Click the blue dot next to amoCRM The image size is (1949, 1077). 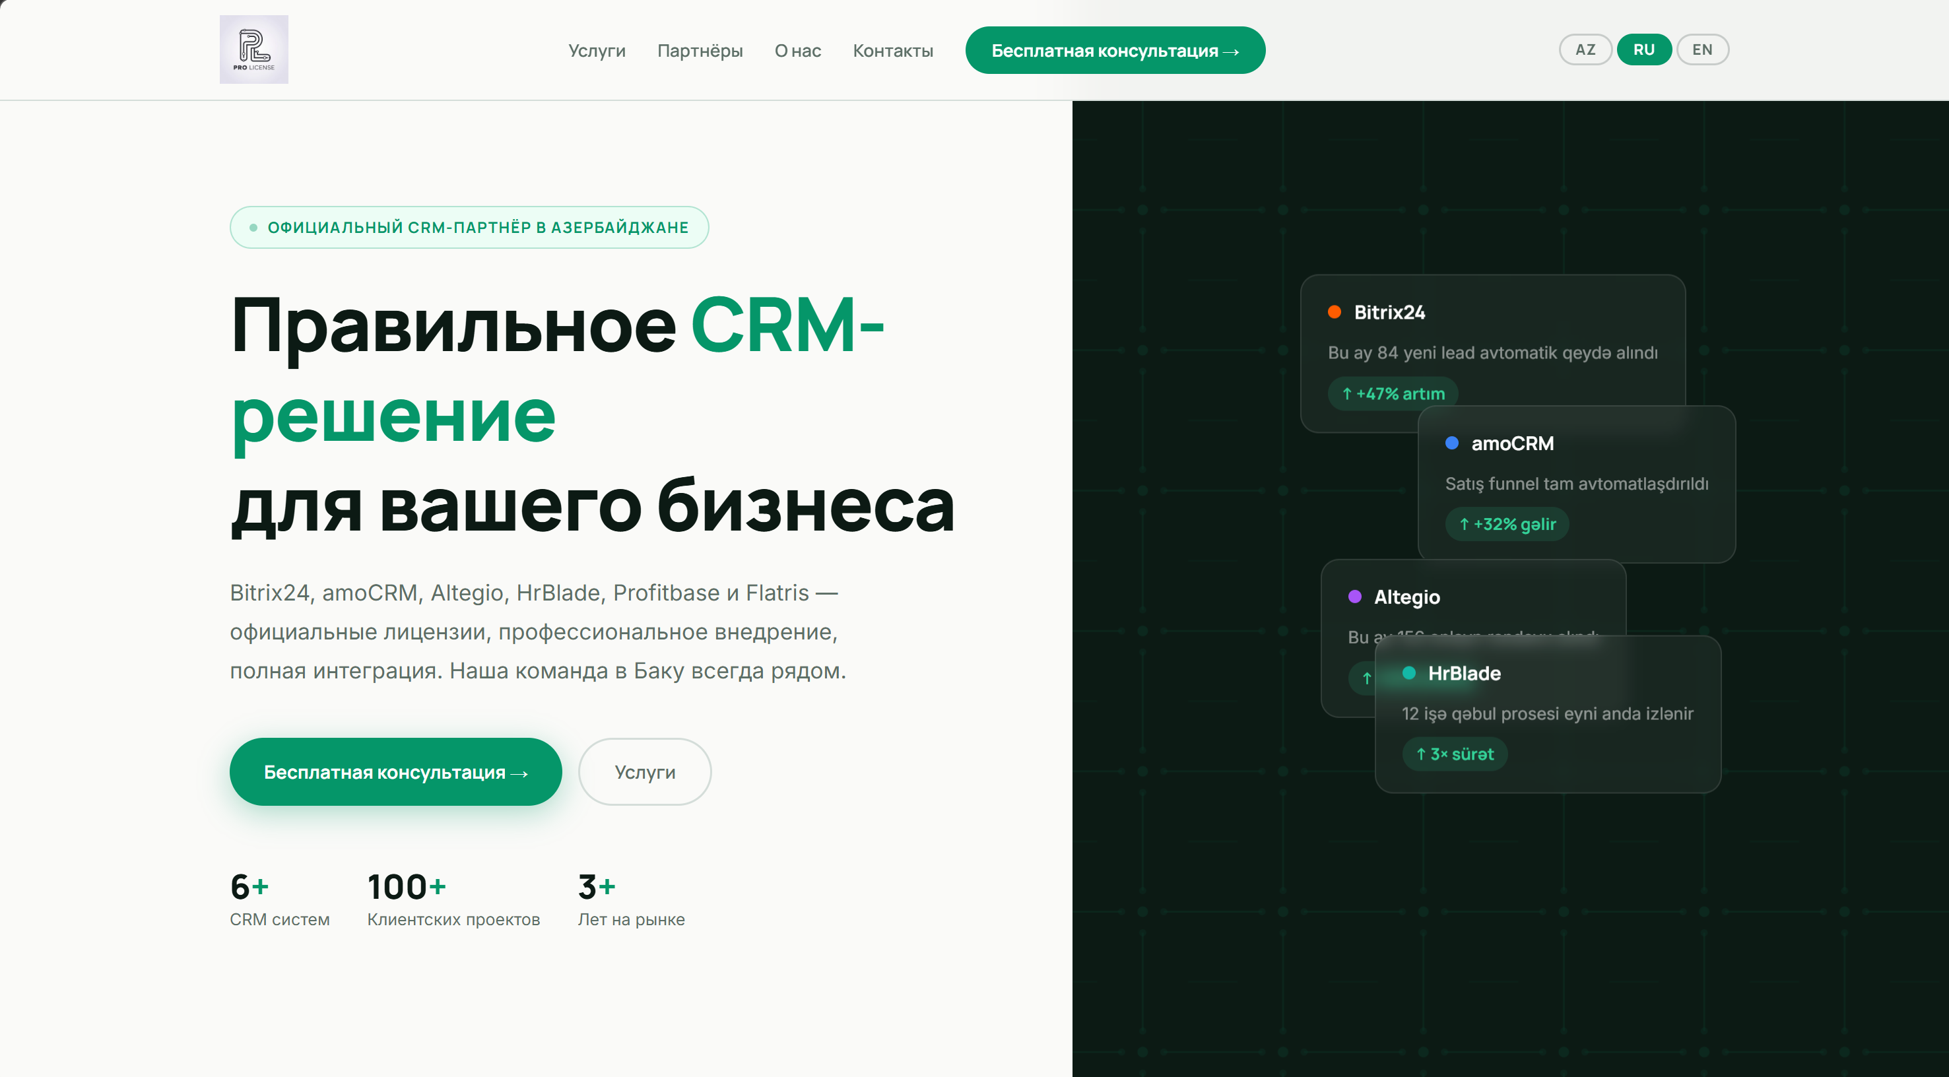(x=1452, y=443)
